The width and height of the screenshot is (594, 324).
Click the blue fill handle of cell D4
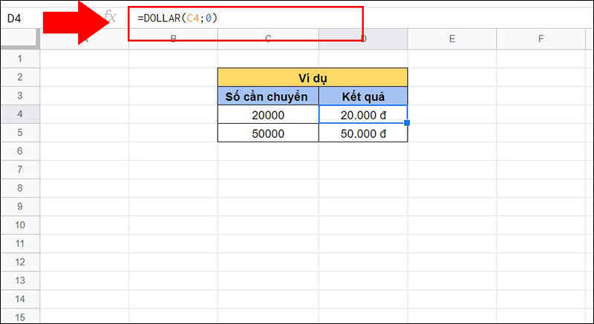click(x=408, y=123)
